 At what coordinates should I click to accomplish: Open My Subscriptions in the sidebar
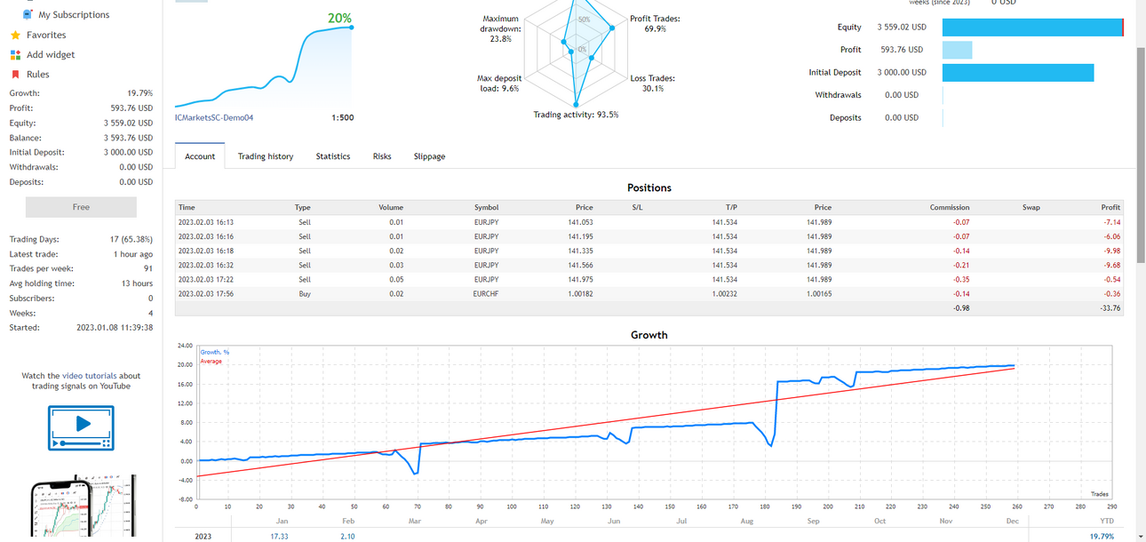[74, 15]
